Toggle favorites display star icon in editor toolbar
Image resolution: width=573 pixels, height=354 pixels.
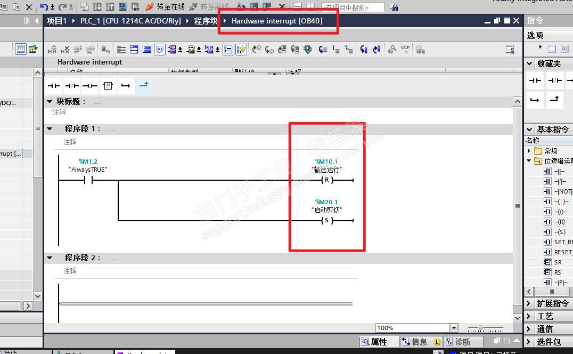[x=241, y=50]
